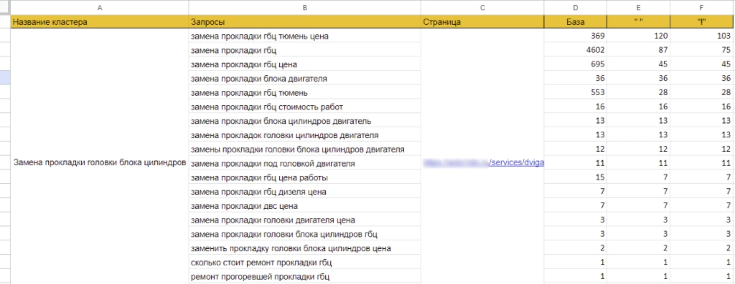Click the cell with value 103

click(701, 36)
